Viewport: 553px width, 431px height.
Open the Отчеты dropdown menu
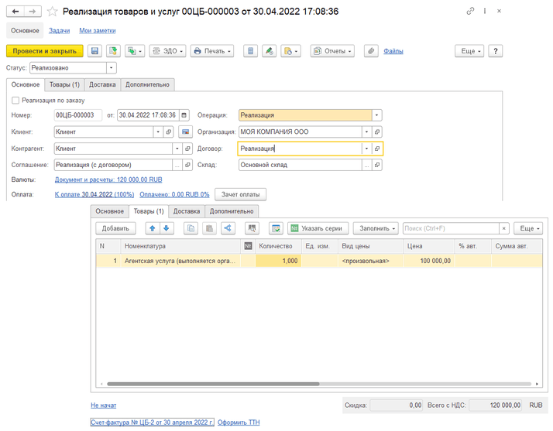(x=332, y=51)
